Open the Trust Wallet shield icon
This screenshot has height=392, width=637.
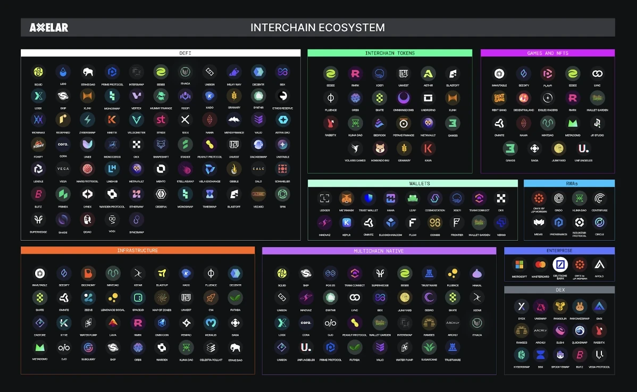pos(368,199)
